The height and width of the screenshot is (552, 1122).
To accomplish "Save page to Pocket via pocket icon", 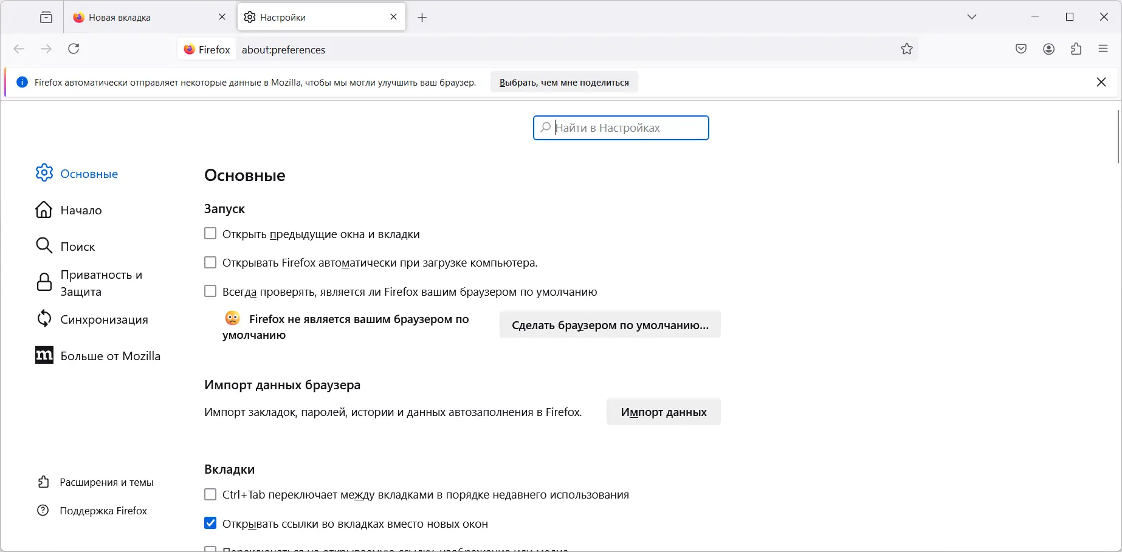I will click(x=1021, y=49).
